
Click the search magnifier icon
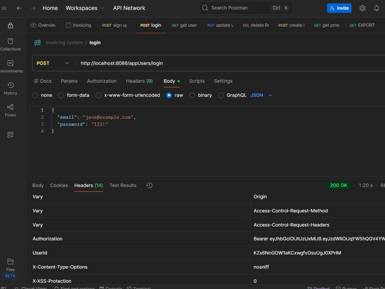pyautogui.click(x=205, y=8)
